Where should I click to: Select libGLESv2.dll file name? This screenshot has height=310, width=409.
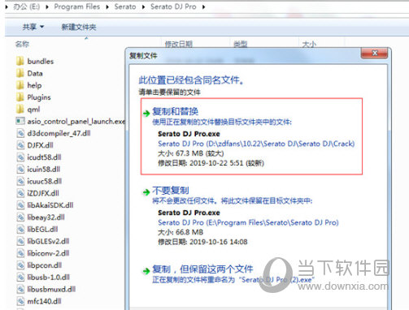click(48, 241)
